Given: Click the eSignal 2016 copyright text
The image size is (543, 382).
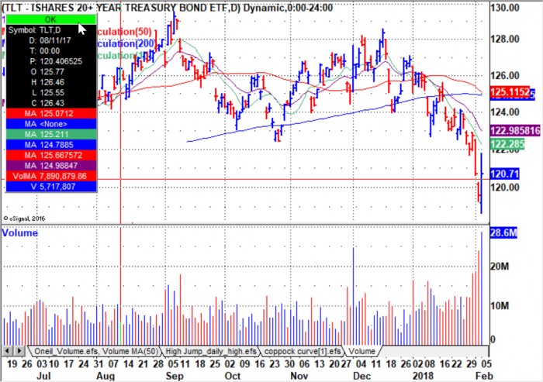Looking at the screenshot, I should tap(24, 219).
